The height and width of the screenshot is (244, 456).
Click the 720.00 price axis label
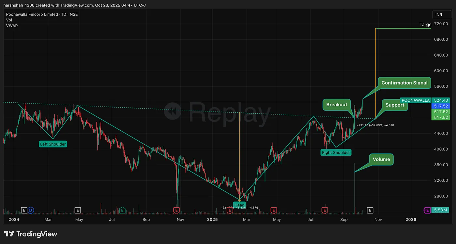(441, 24)
